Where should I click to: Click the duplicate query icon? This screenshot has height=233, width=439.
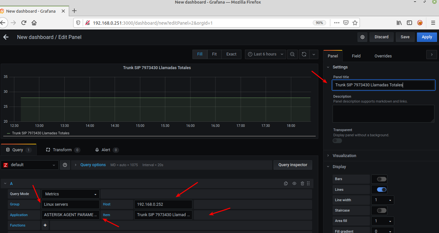(x=286, y=183)
